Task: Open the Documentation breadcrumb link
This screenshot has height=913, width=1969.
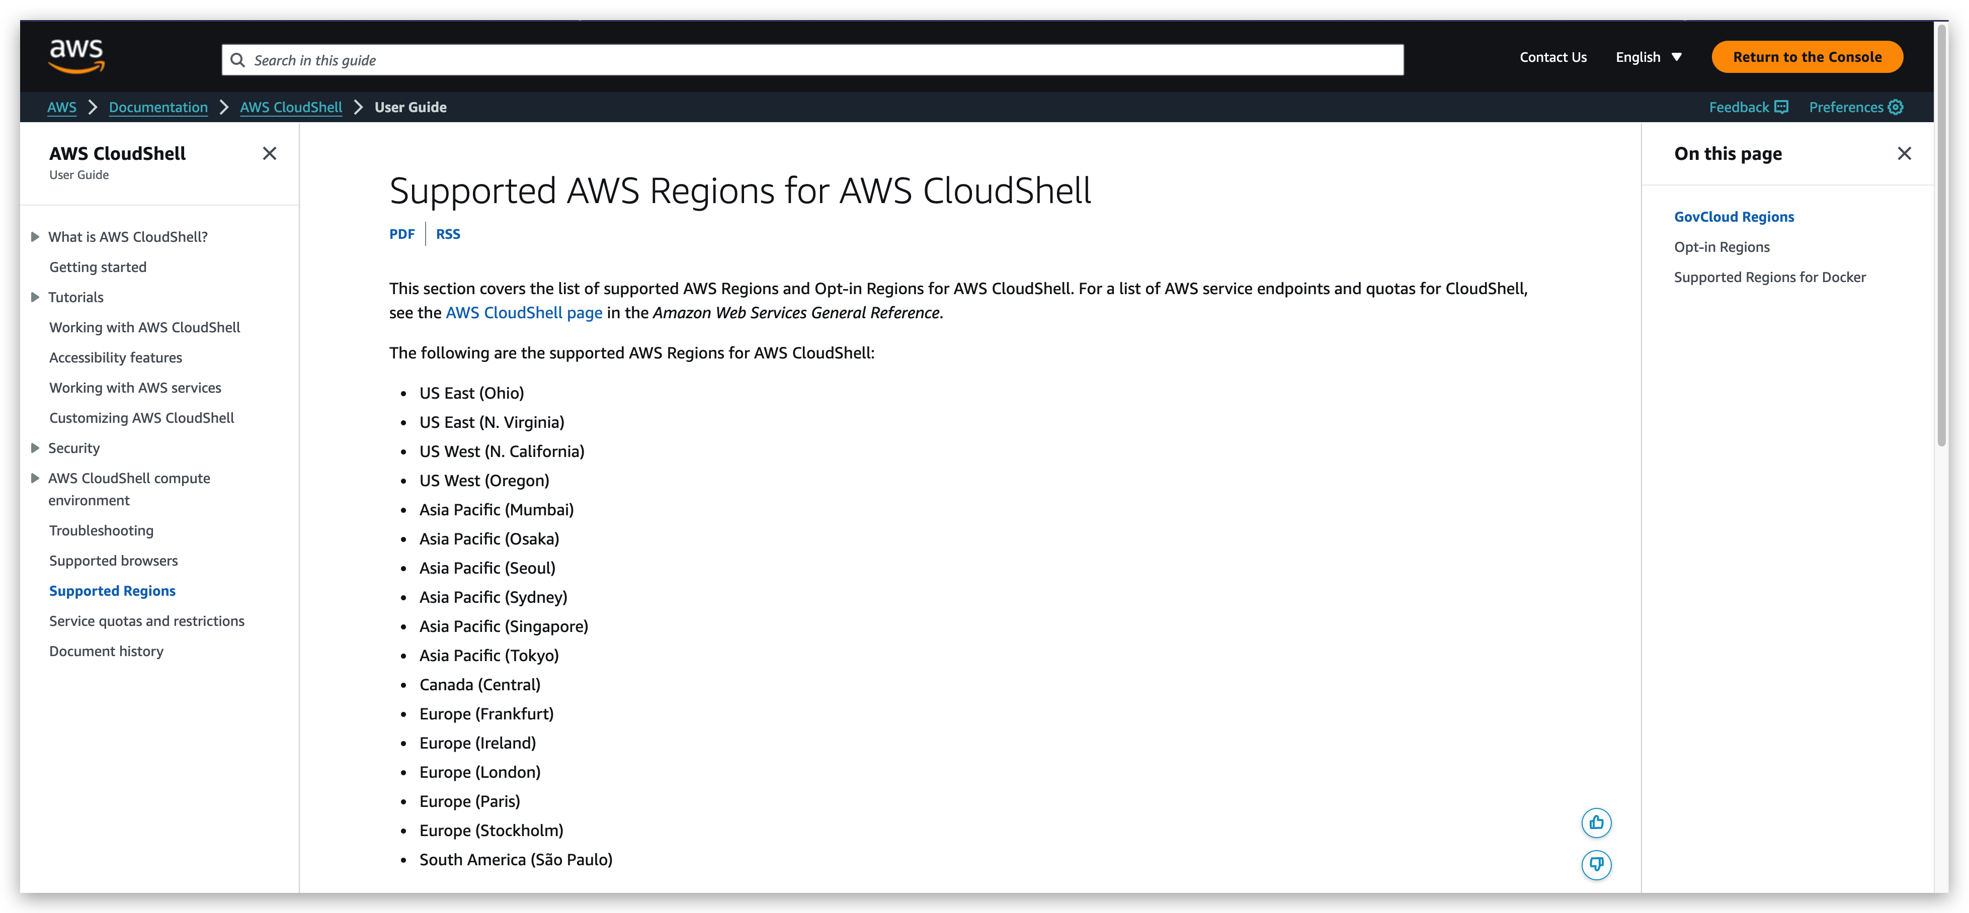Action: (x=158, y=107)
